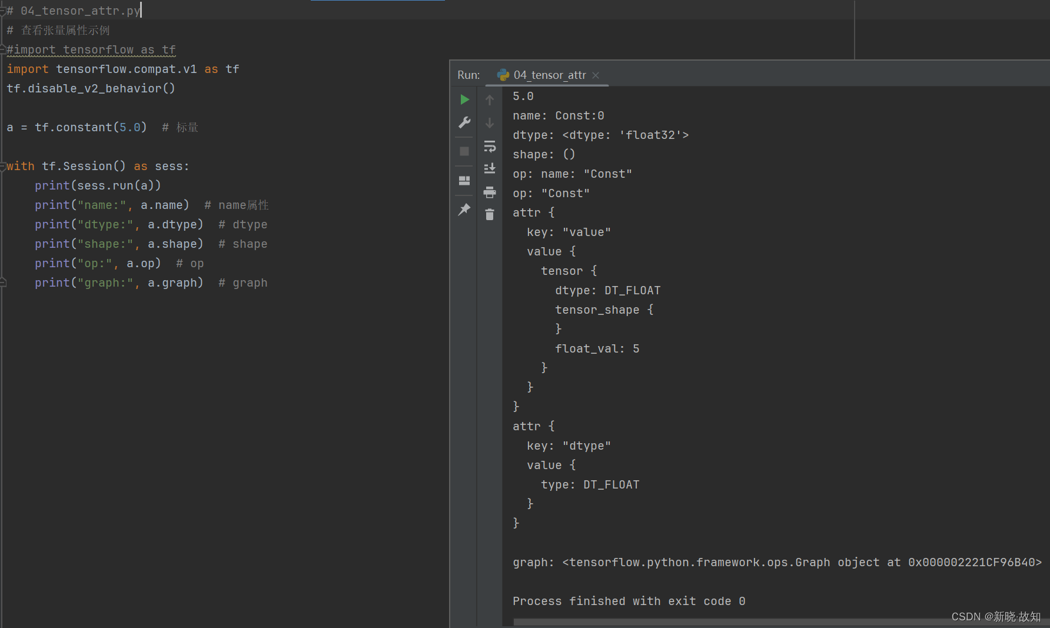1050x628 pixels.
Task: Click 'Process finished with exit code 0' text
Action: [x=629, y=601]
